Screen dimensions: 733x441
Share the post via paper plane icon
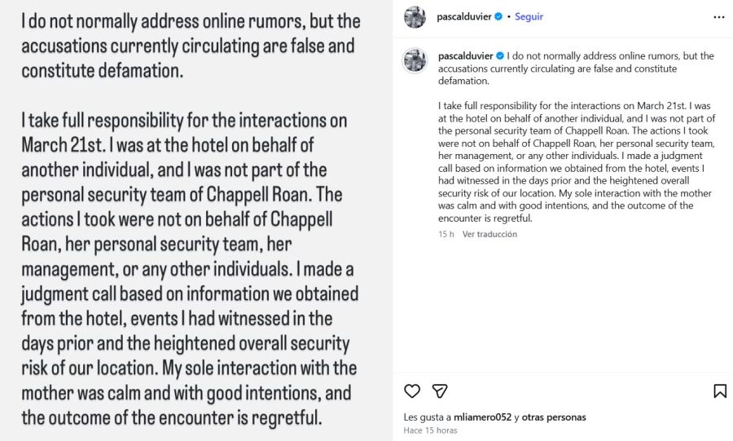439,391
